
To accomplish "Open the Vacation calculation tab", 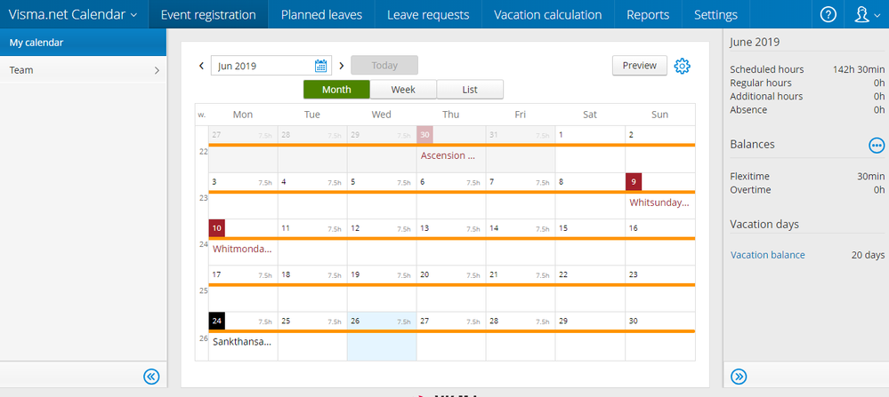I will 547,14.
